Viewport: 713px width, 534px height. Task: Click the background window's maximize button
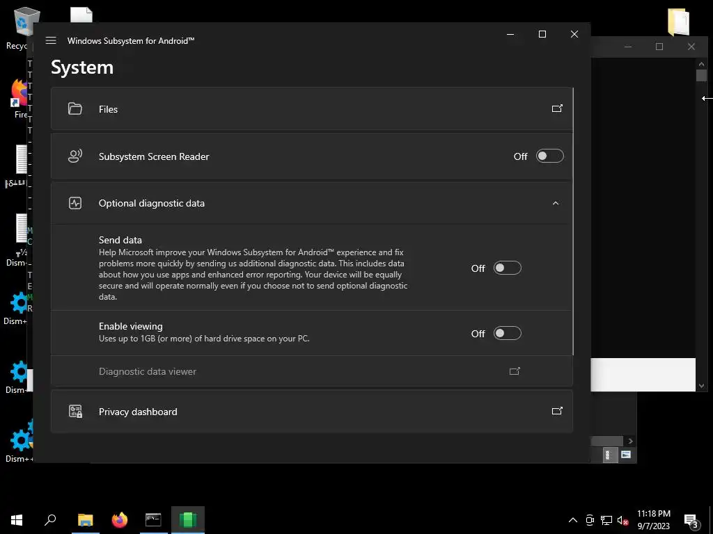click(659, 47)
